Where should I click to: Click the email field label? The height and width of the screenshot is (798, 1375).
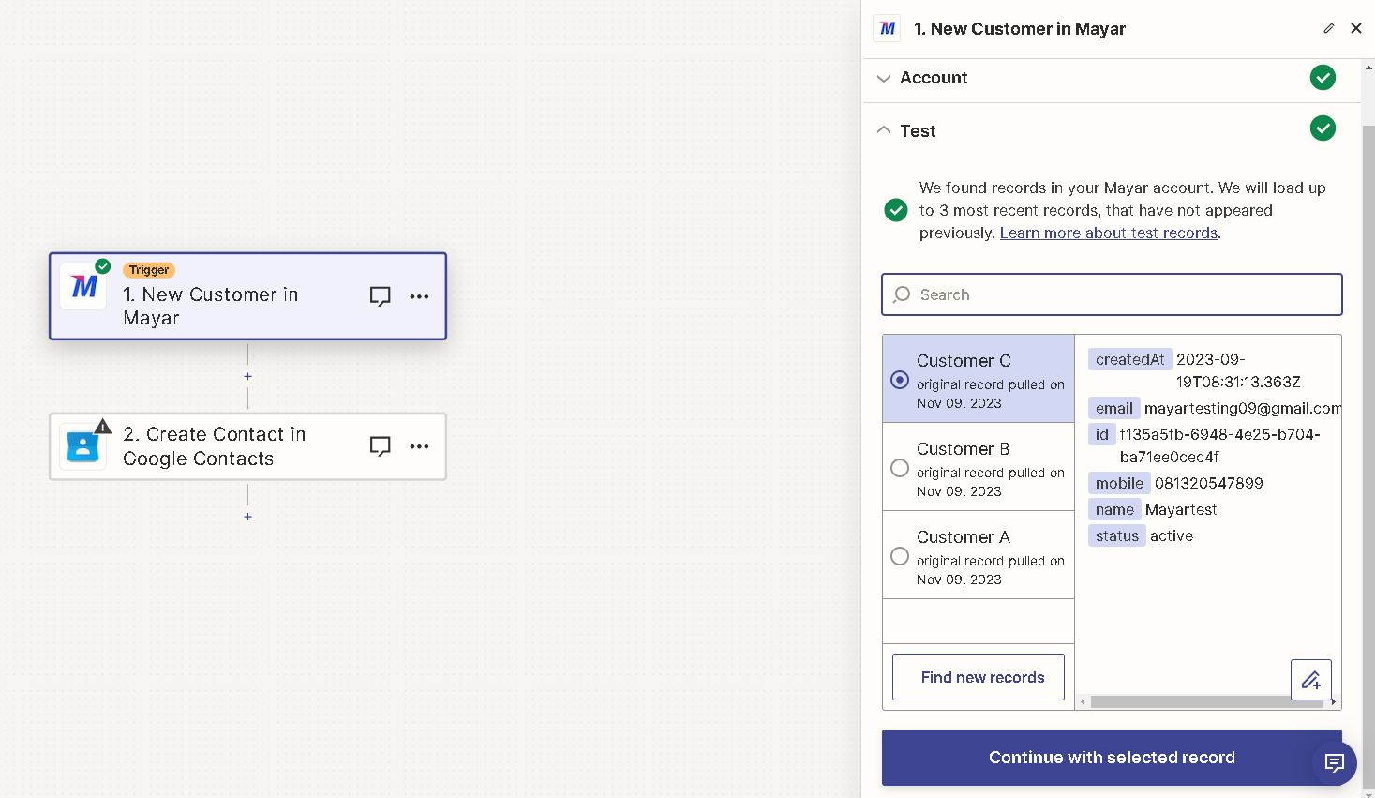1114,408
